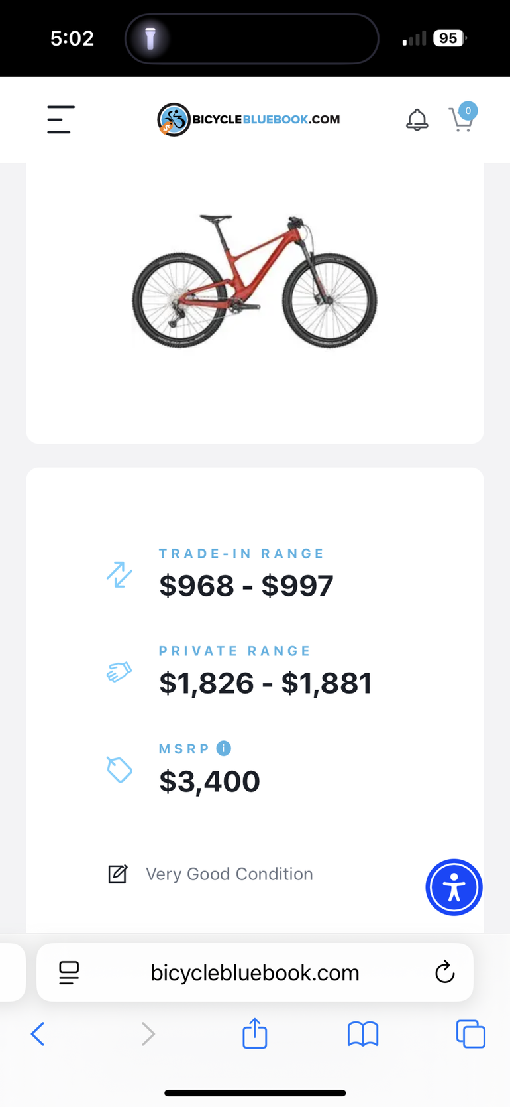Viewport: 510px width, 1107px height.
Task: Tap the flashlight indicator in Dynamic Island
Action: (150, 38)
